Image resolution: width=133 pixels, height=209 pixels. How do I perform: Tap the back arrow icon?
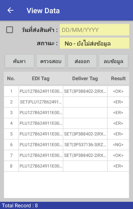tap(10, 10)
